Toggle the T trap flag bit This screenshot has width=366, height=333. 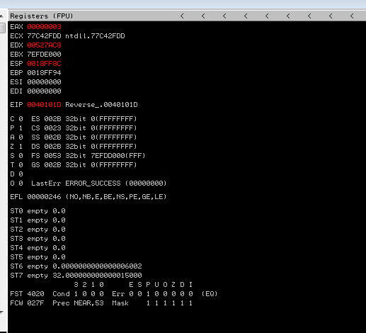[x=21, y=165]
